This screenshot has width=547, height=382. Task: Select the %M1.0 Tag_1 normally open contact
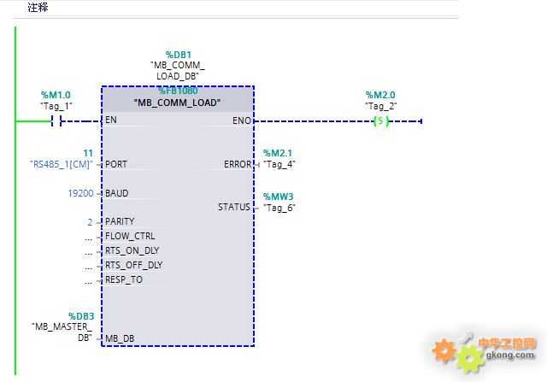point(56,121)
